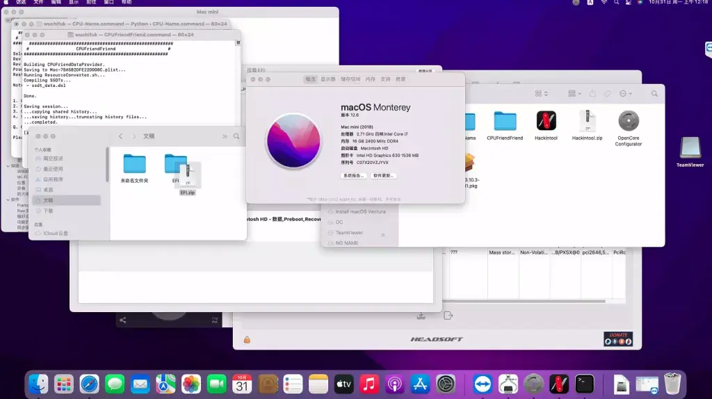Switch to 显示器 tab in About This Mac
Screen dimensions: 712x399
(x=328, y=79)
